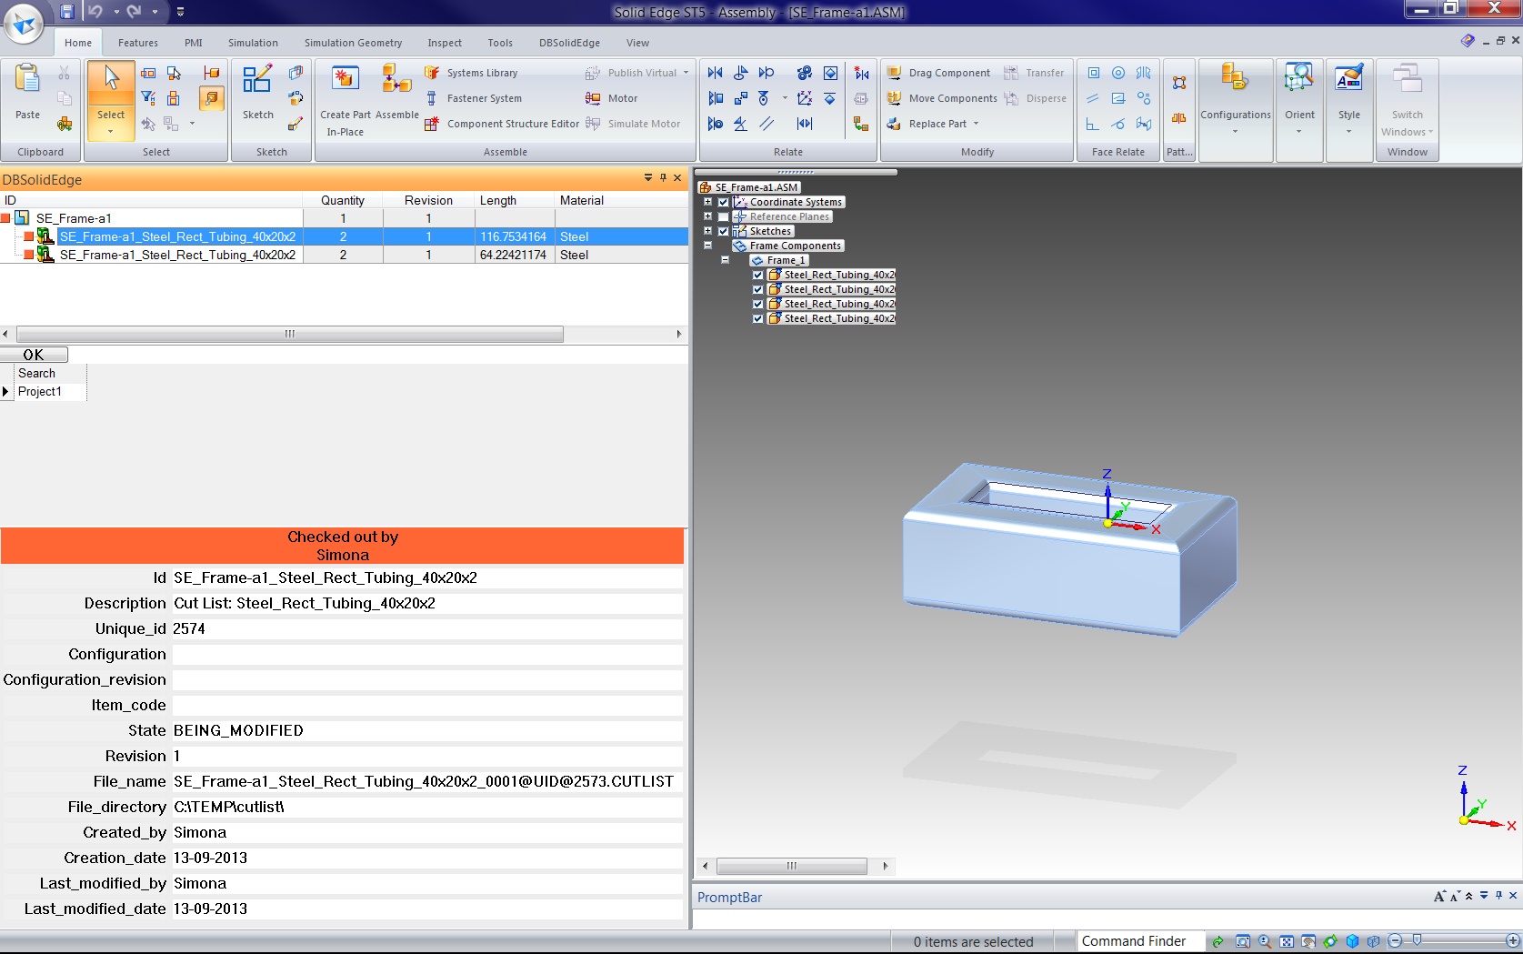Click the Pattern group icon
1523x954 pixels.
(1179, 83)
